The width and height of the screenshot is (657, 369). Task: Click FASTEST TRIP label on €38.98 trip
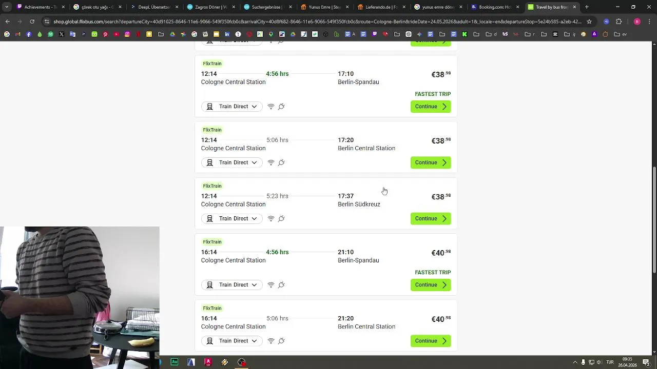[x=433, y=94]
